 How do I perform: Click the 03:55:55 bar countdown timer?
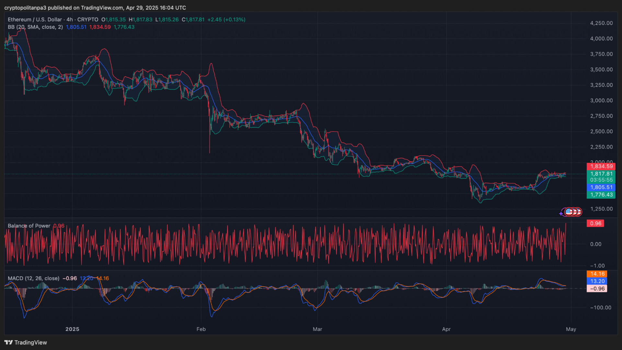tap(601, 180)
